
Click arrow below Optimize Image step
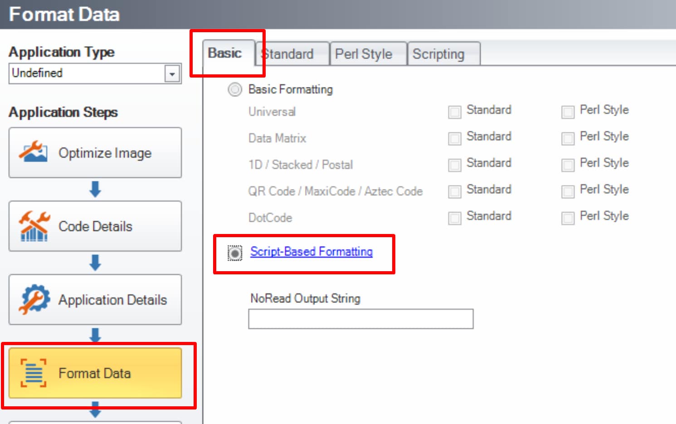point(95,189)
